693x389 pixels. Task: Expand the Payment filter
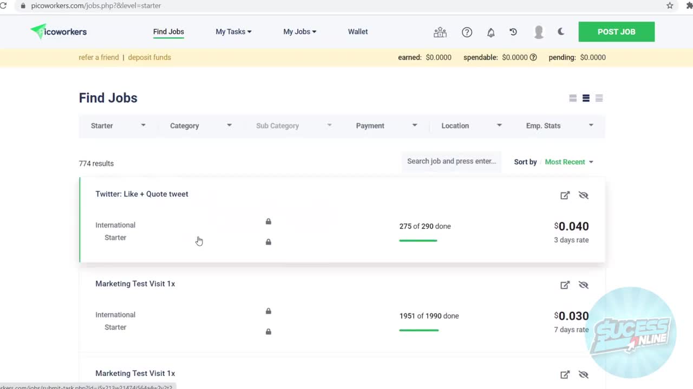[386, 126]
